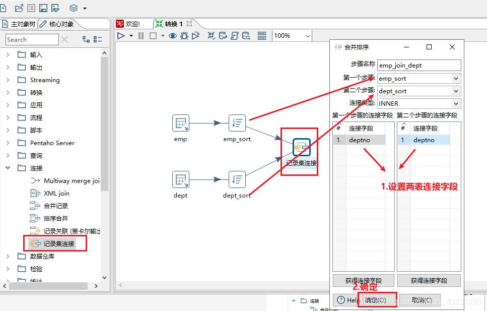The height and width of the screenshot is (311, 487).
Task: Click the 记录集连接 join step on canvas
Action: [x=301, y=147]
